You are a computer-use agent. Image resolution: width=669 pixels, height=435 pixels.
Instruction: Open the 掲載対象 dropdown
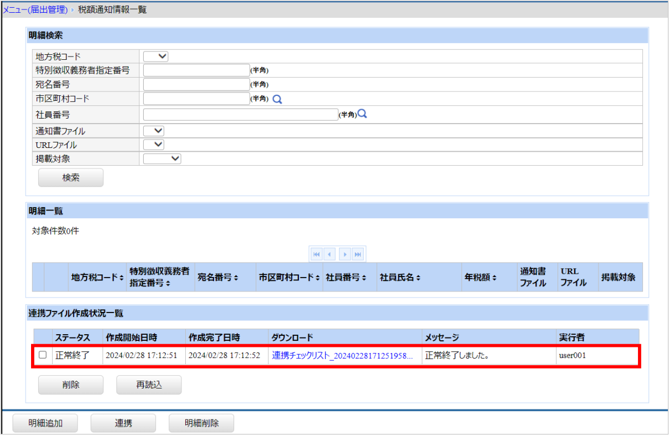tap(163, 158)
